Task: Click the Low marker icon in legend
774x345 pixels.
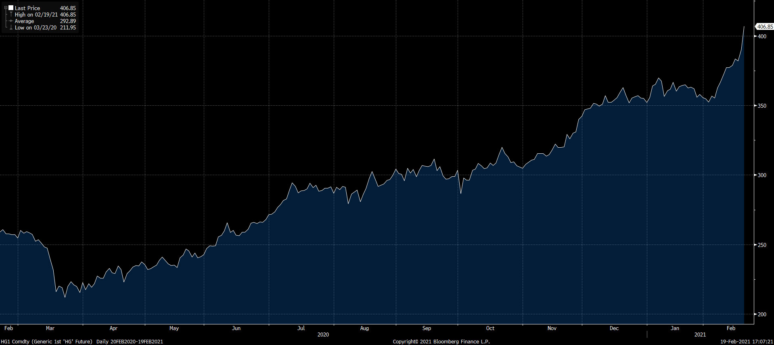Action: tap(11, 27)
